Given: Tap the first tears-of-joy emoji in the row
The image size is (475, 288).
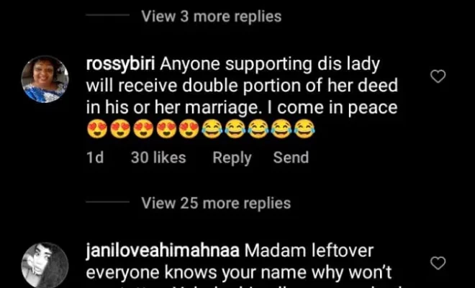Looking at the screenshot, I should coord(212,129).
